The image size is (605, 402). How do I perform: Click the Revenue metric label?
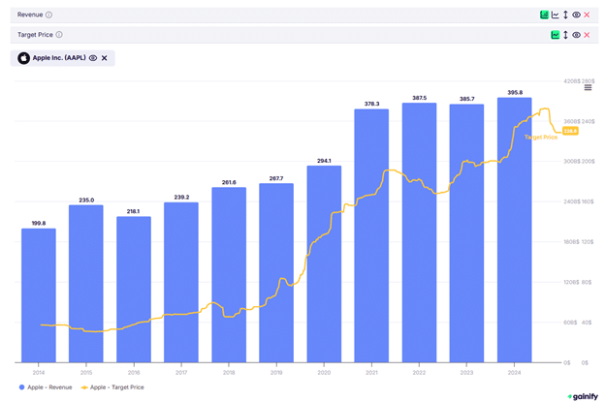point(30,15)
